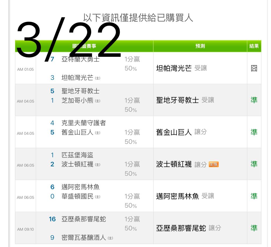Click the 準 result for 舊金山巨人

254,132
